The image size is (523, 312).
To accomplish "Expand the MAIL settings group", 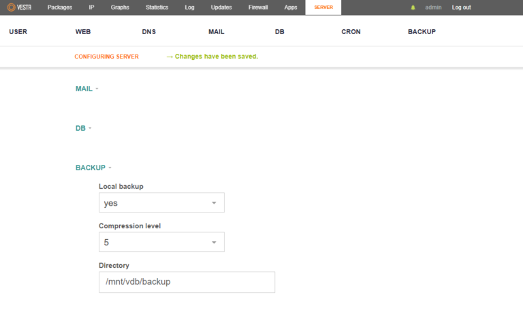I will point(86,89).
